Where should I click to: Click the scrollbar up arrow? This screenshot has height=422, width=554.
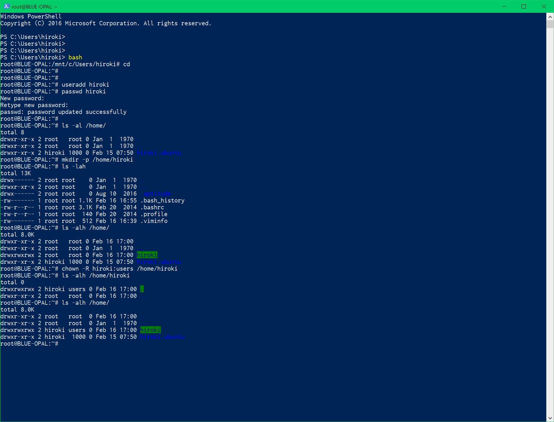(550, 16)
